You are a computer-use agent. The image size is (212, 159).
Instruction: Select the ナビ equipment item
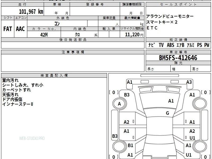(x=151, y=45)
